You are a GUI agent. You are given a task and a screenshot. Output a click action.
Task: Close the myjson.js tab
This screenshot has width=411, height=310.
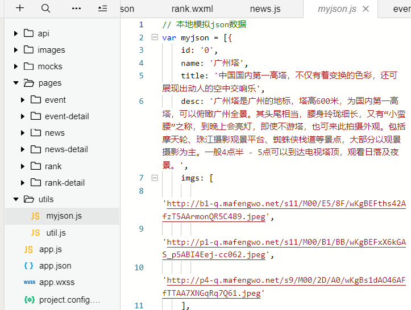(366, 9)
